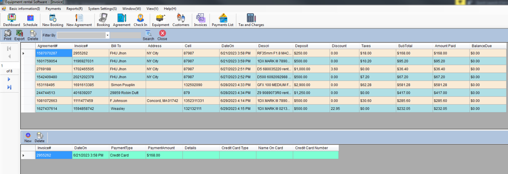
Task: Select invoice 1702465505 cell
Action: [90, 69]
